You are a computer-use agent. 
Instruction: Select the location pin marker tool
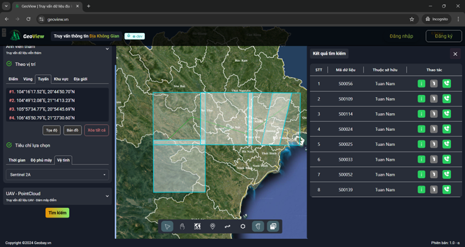(212, 226)
